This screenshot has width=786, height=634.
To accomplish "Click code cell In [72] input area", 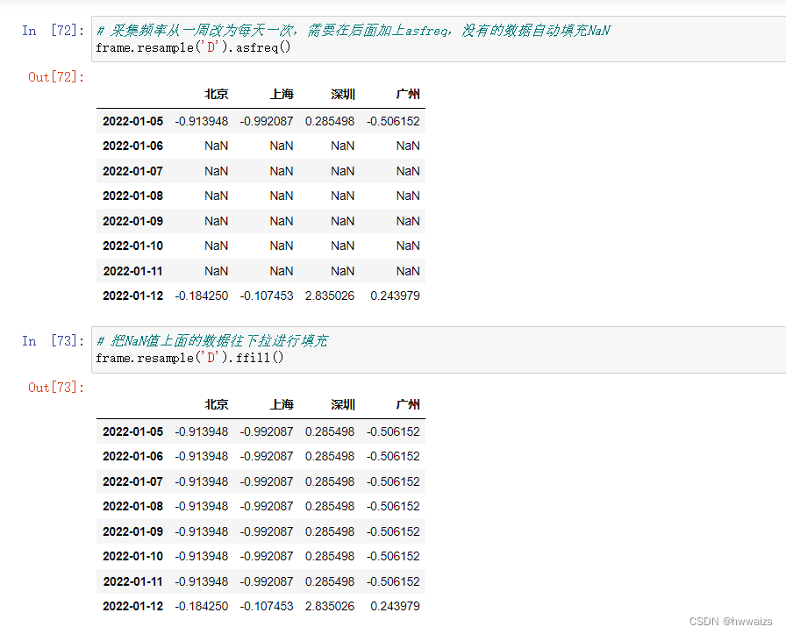I will pos(439,39).
